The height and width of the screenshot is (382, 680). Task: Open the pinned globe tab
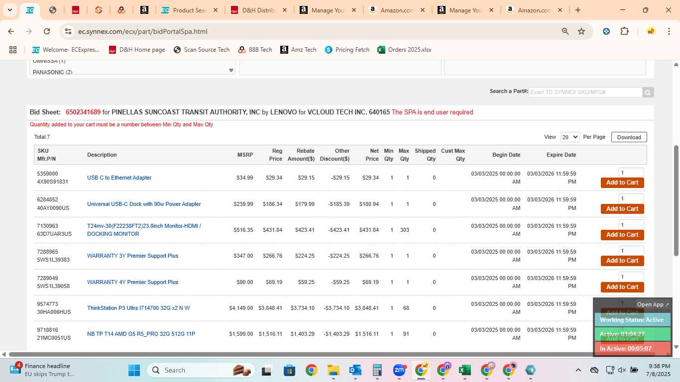coord(53,10)
